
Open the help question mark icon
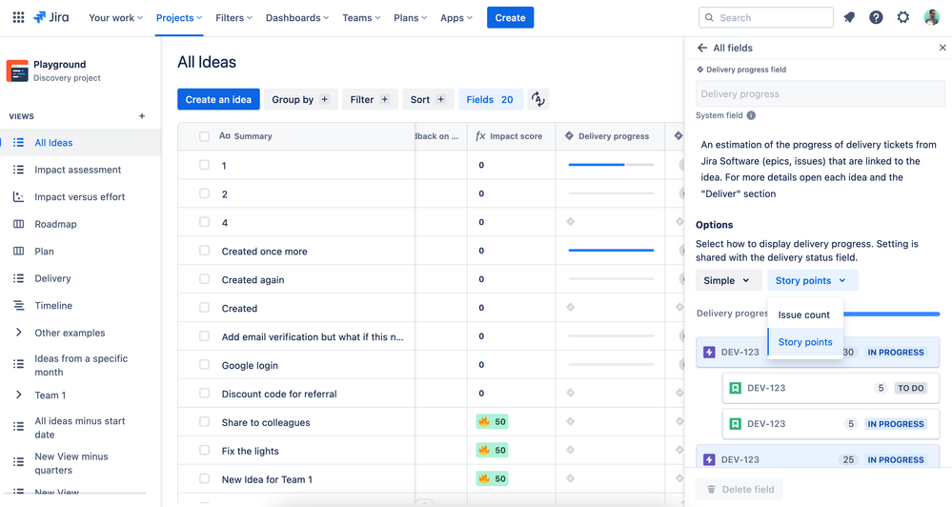pyautogui.click(x=876, y=17)
